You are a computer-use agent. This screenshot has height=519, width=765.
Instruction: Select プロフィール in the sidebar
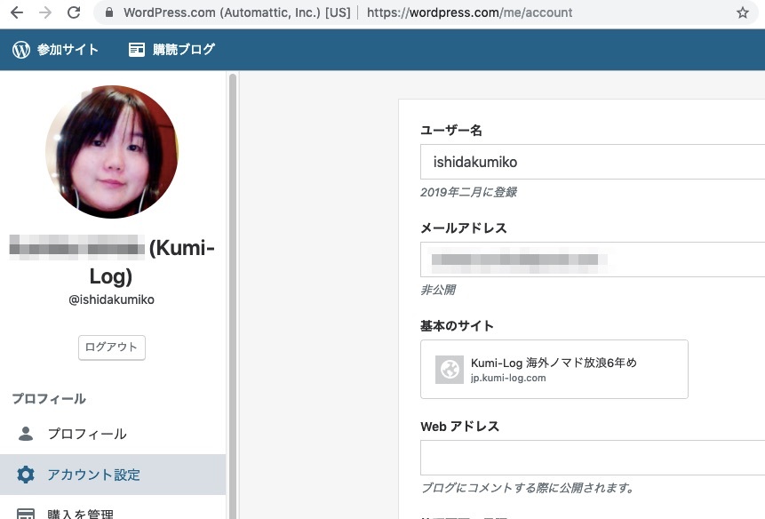113,434
